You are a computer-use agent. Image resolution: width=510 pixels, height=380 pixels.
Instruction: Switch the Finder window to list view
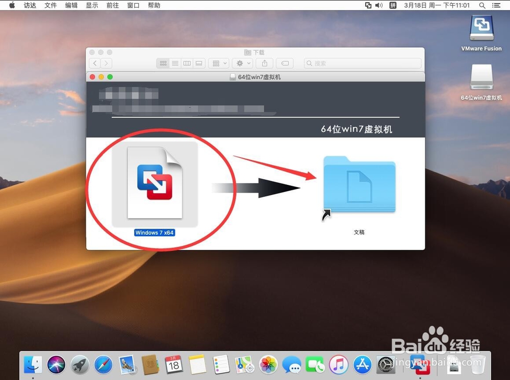pyautogui.click(x=175, y=63)
